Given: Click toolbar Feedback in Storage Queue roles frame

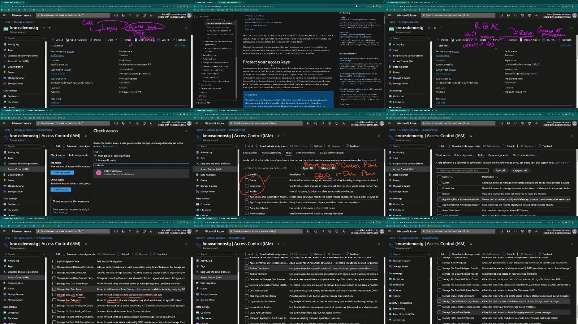Looking at the screenshot, I should coord(545,254).
